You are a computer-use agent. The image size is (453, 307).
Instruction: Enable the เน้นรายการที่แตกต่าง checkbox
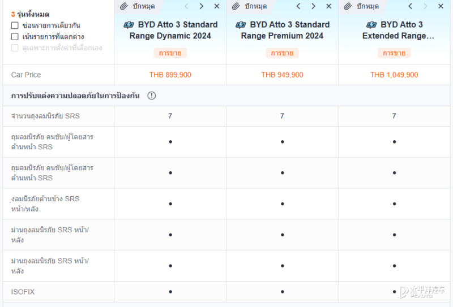click(15, 37)
